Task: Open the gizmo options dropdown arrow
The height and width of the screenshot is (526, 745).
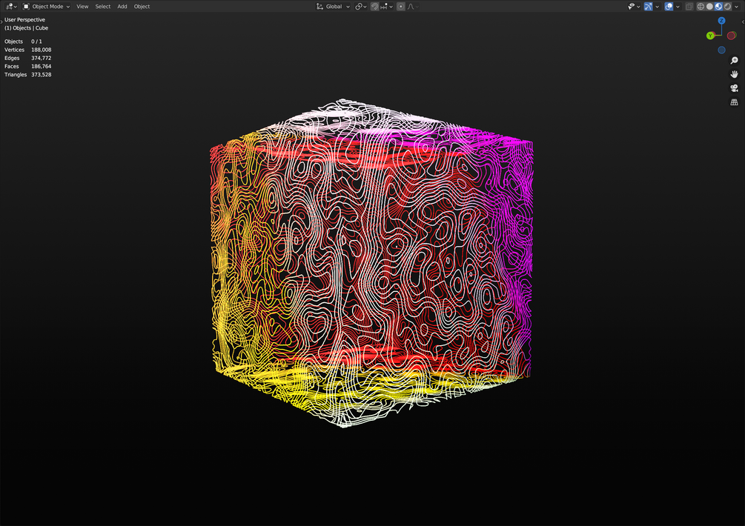Action: pyautogui.click(x=657, y=7)
